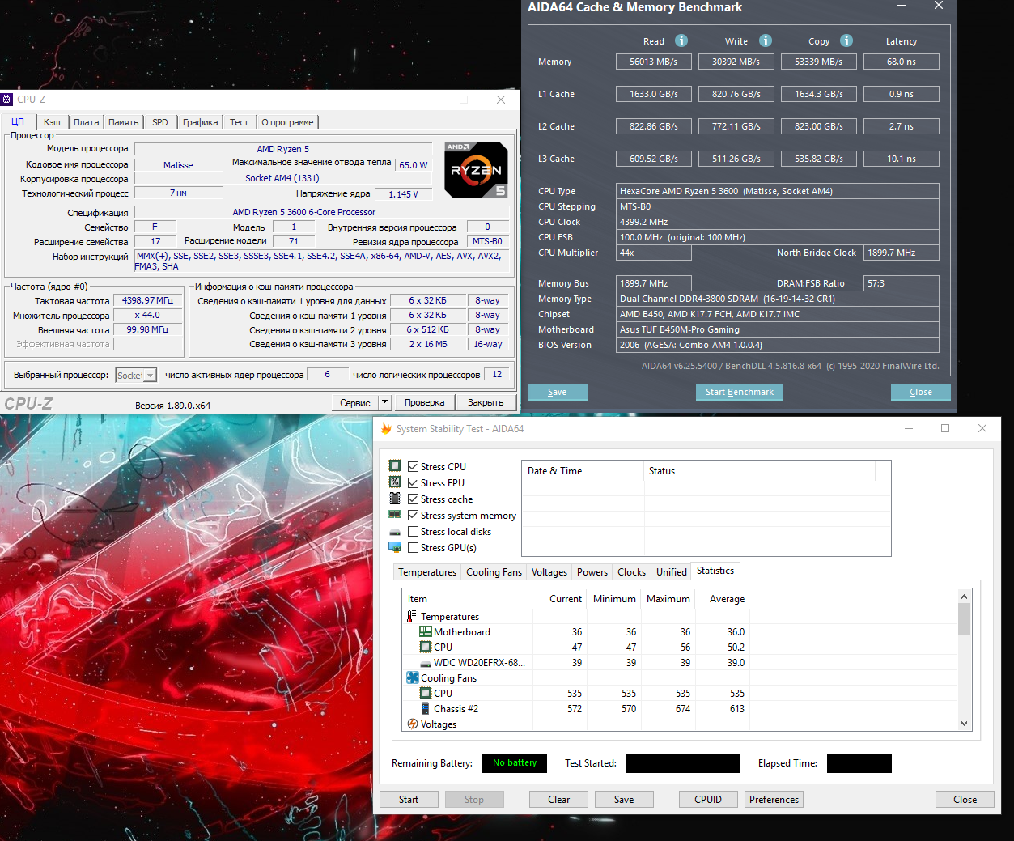This screenshot has width=1014, height=841.
Task: Click the Read info icon in AIDA64 Benchmark
Action: [x=681, y=40]
